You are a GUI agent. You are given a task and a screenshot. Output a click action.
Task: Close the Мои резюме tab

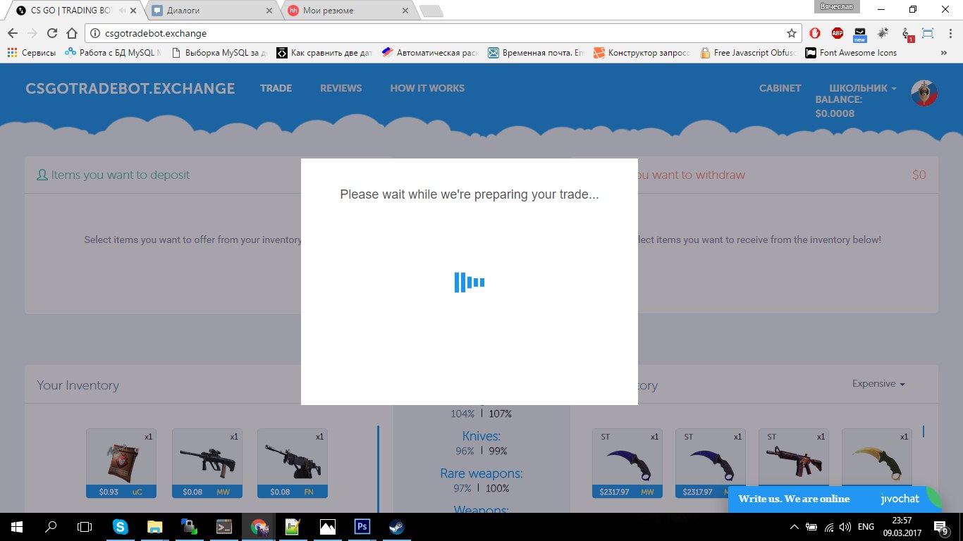(x=404, y=11)
